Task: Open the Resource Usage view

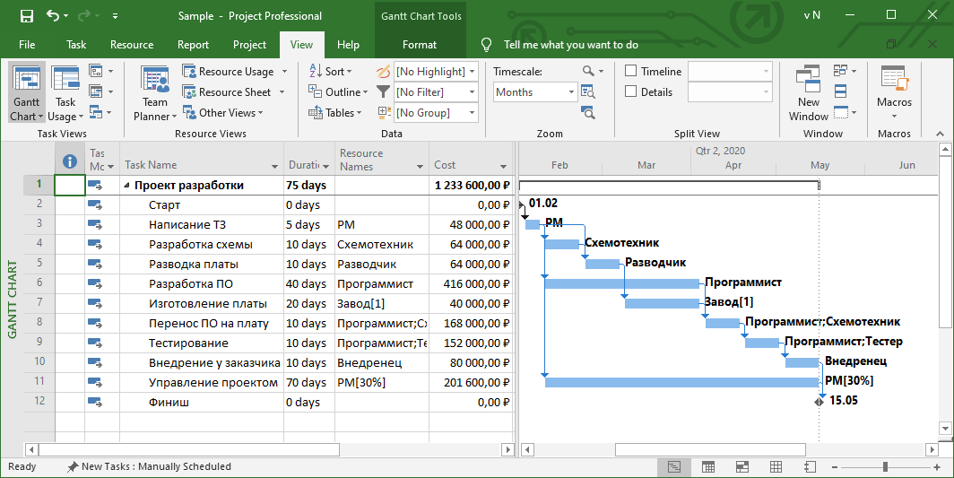Action: coord(235,71)
